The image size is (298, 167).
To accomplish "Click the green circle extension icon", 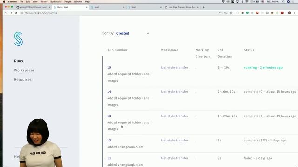I will pos(247,13).
